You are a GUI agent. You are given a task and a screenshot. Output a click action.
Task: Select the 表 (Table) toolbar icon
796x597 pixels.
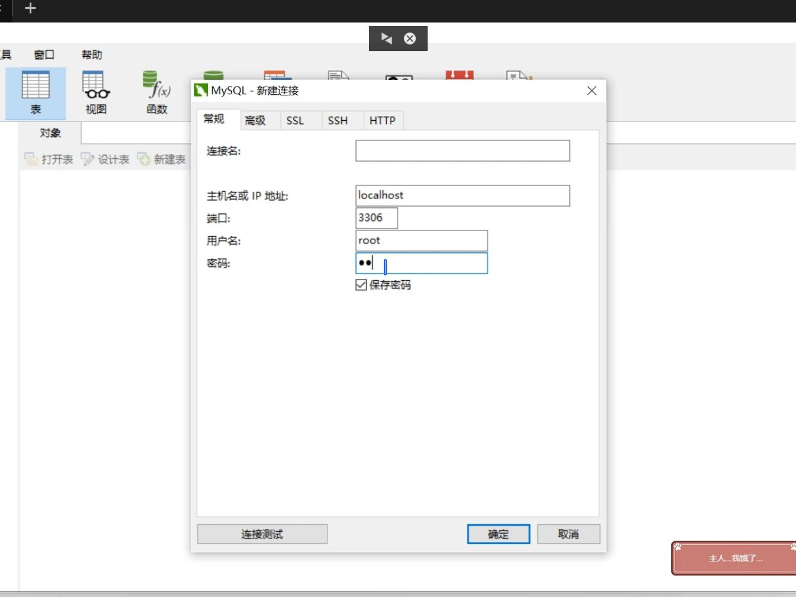(36, 93)
